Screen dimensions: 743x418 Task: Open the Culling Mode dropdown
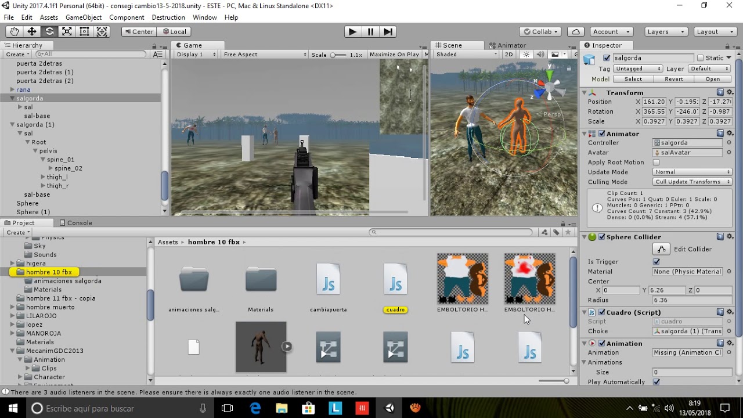692,182
